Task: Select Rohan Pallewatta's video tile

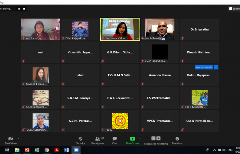Action: point(160,29)
